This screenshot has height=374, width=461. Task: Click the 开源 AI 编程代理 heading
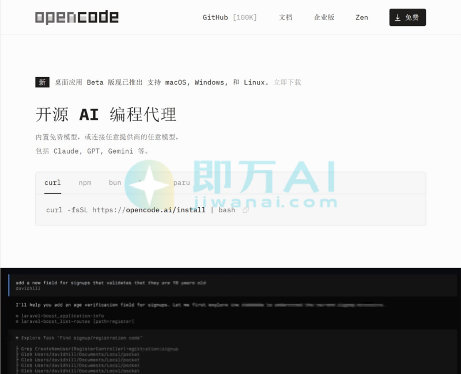pos(106,114)
